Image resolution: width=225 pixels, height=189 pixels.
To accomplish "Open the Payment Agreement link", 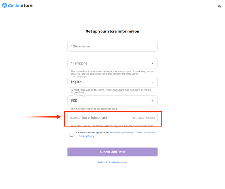I will point(121,133).
